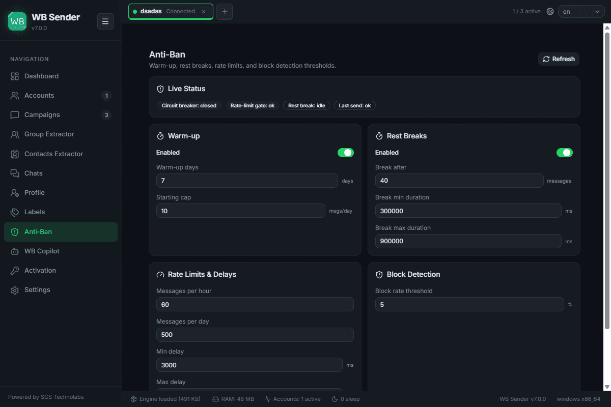Image resolution: width=611 pixels, height=407 pixels.
Task: Click the Campaigns message icon
Action: coord(15,115)
